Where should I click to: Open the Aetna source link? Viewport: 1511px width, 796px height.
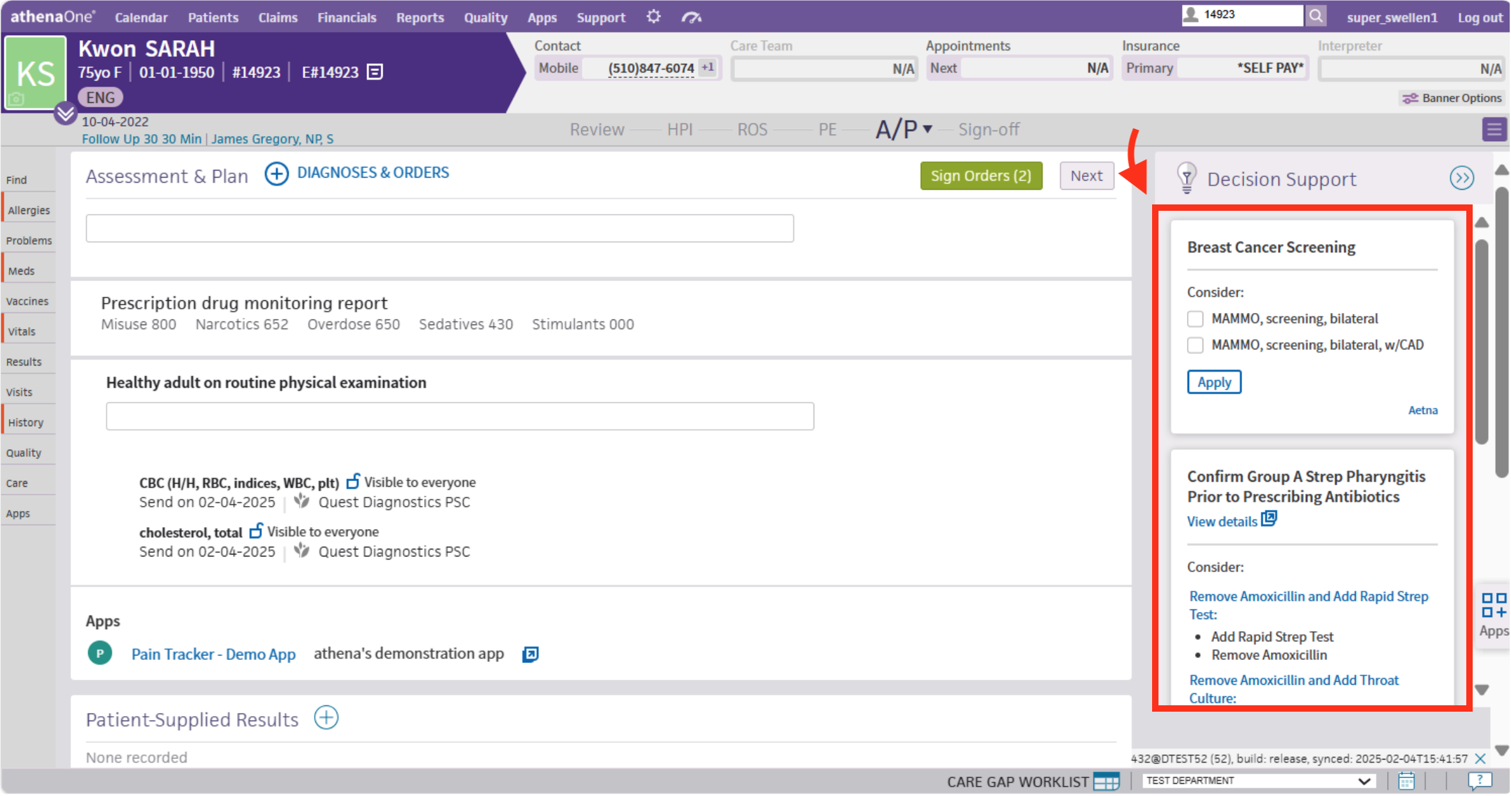(x=1423, y=410)
